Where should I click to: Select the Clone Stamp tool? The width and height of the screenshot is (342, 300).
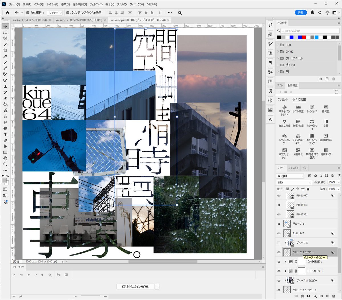pos(5,86)
